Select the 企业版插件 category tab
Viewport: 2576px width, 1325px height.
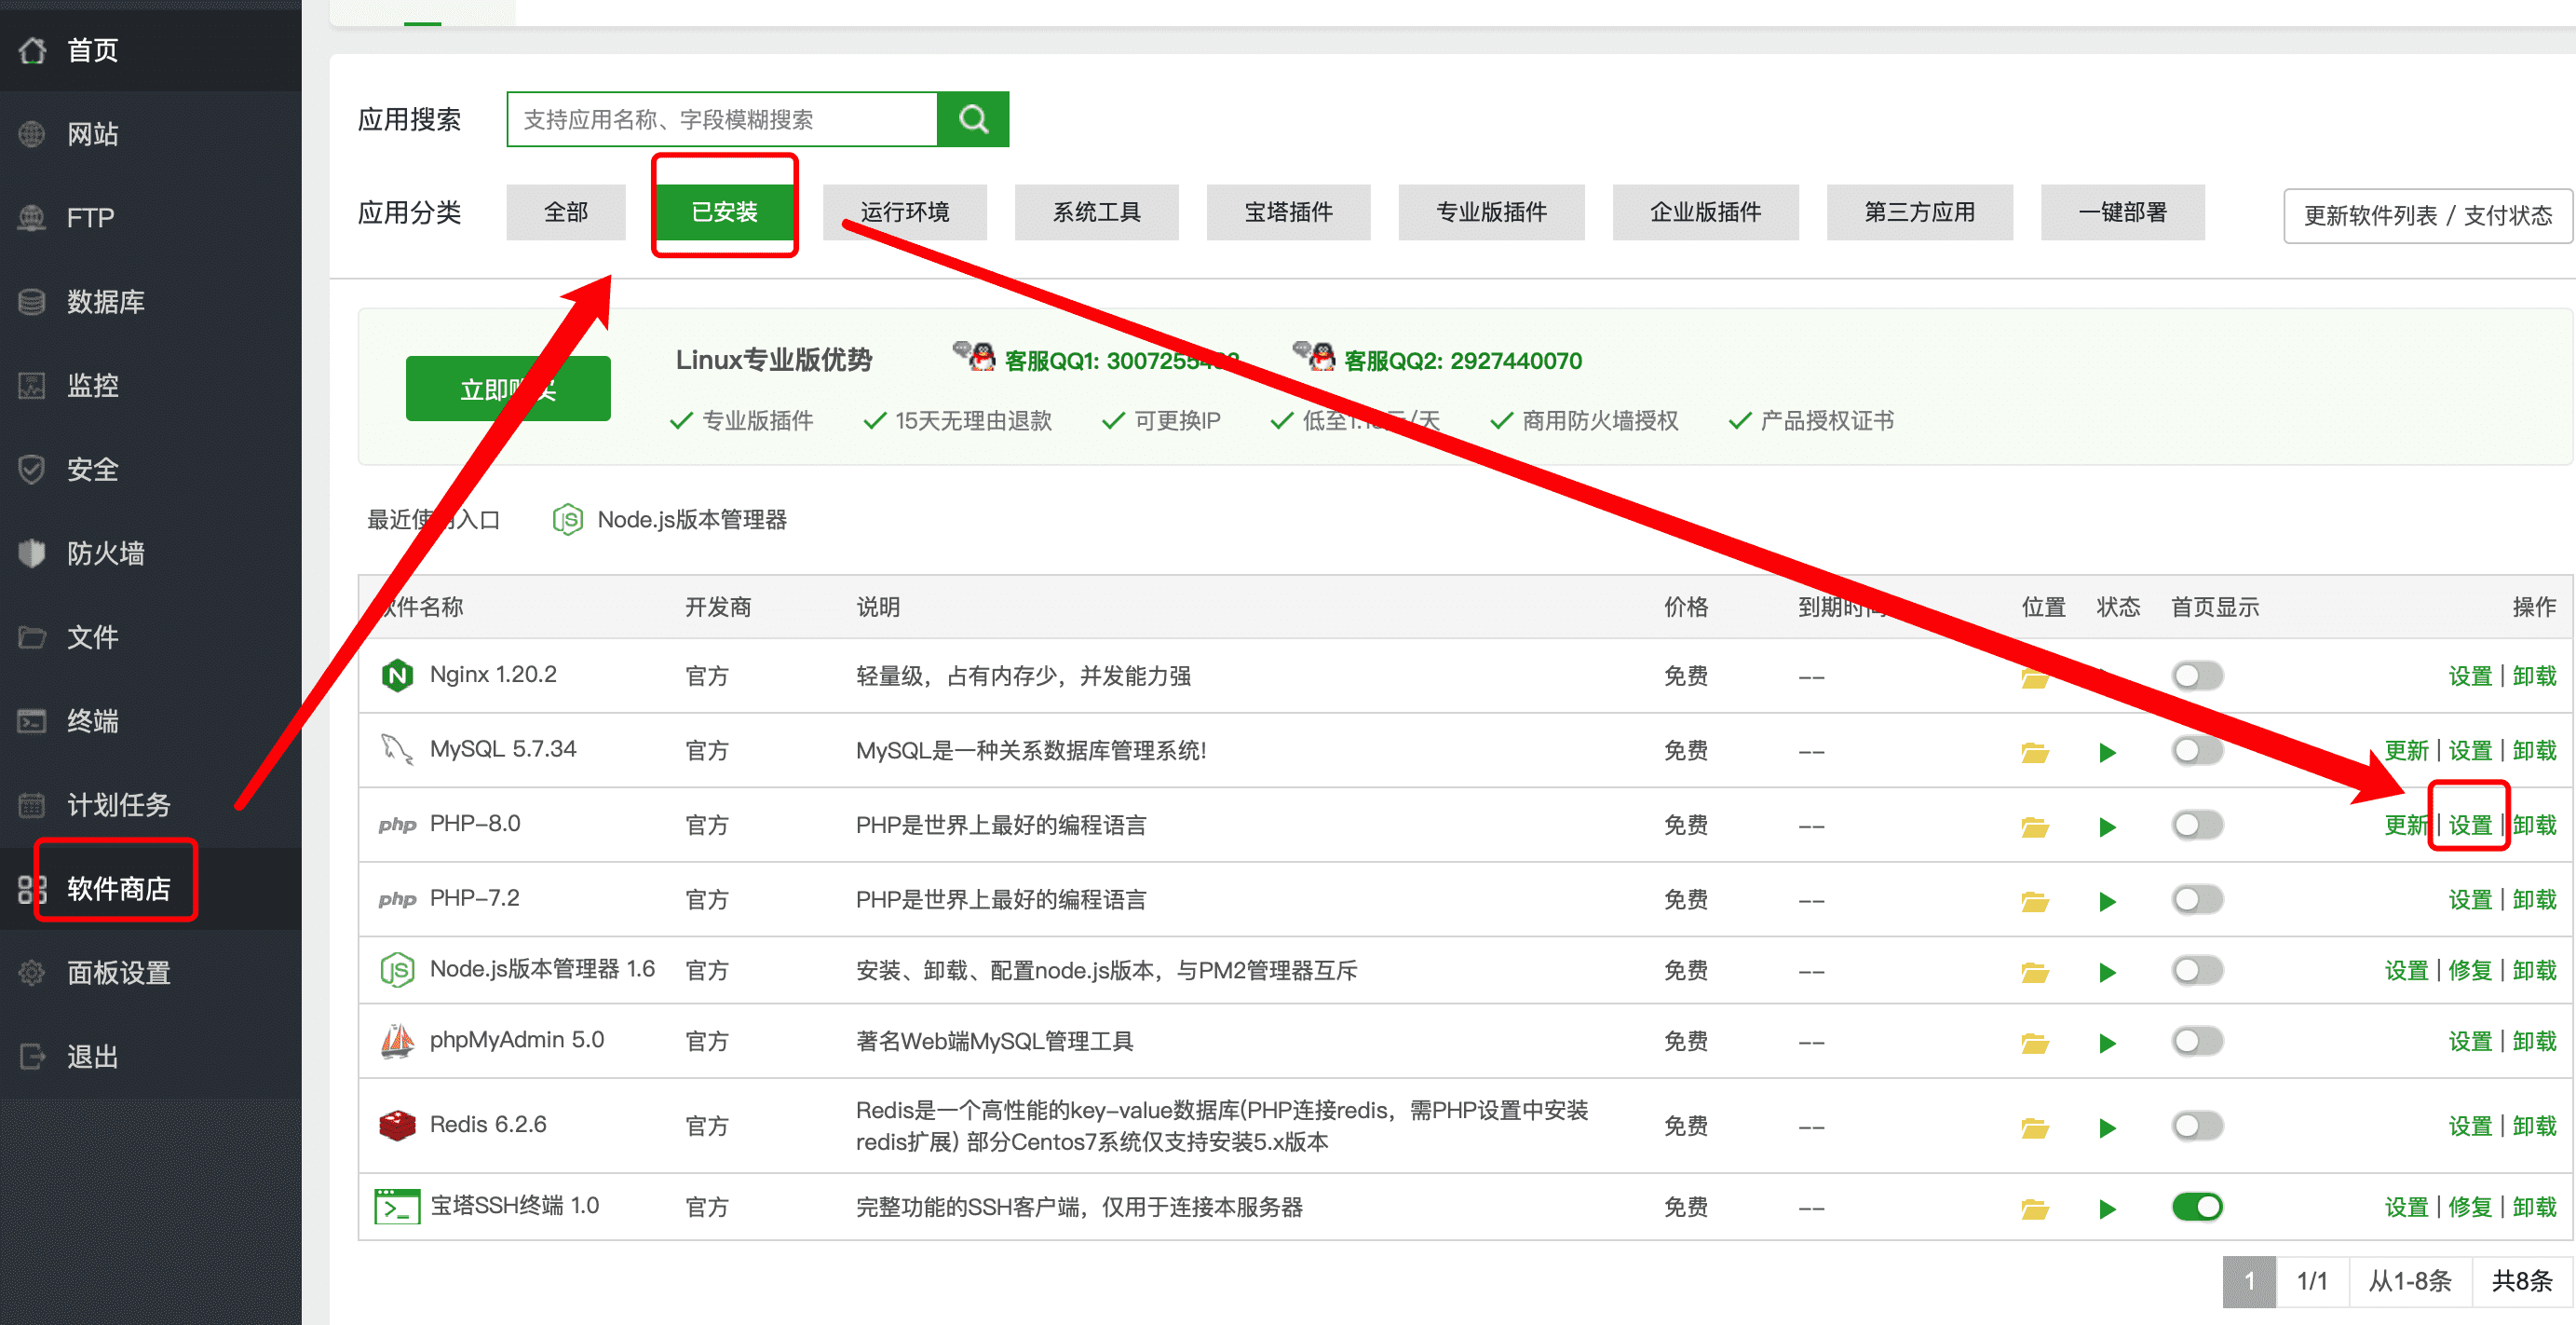click(1705, 212)
